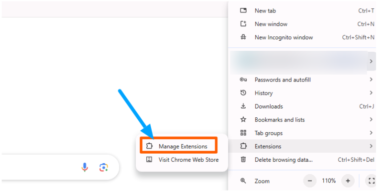Screen dimensions: 377x191
Task: Click the History clock icon
Action: coord(243,93)
